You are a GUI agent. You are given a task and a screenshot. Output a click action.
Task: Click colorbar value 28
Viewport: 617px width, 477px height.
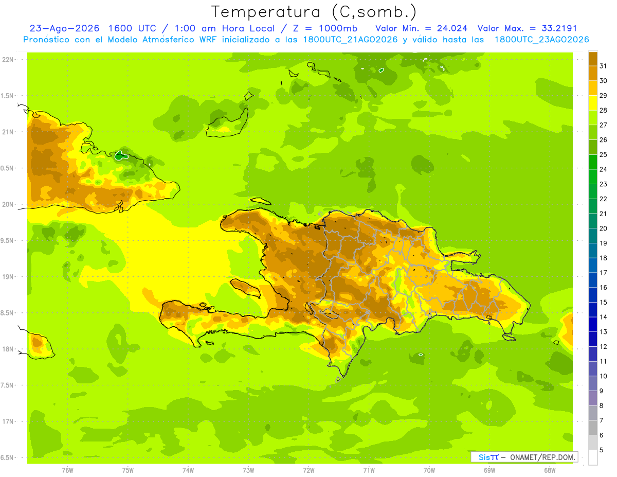coord(603,110)
